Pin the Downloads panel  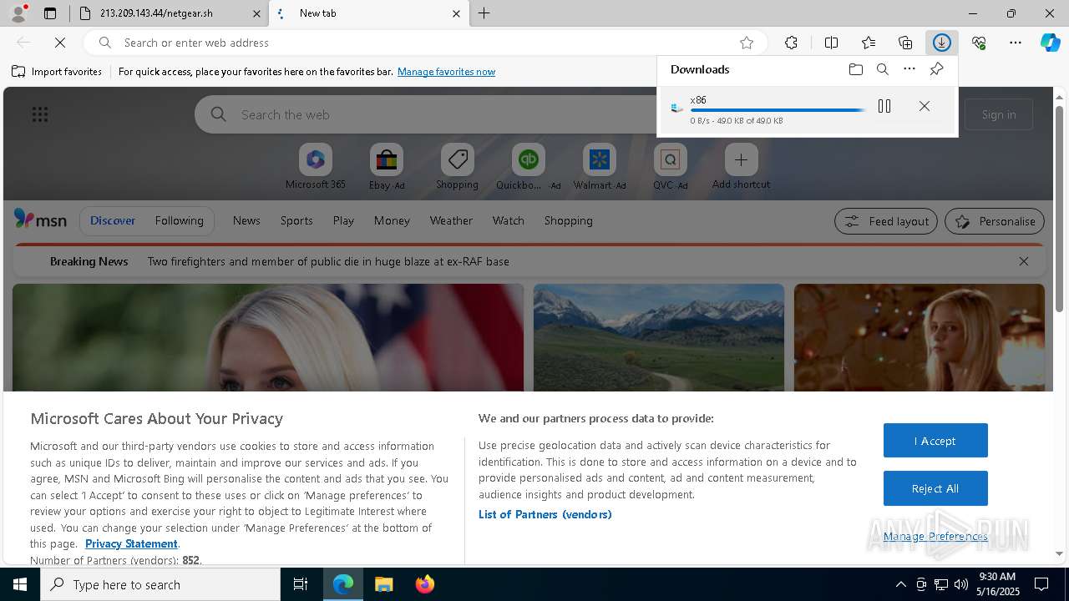click(937, 69)
